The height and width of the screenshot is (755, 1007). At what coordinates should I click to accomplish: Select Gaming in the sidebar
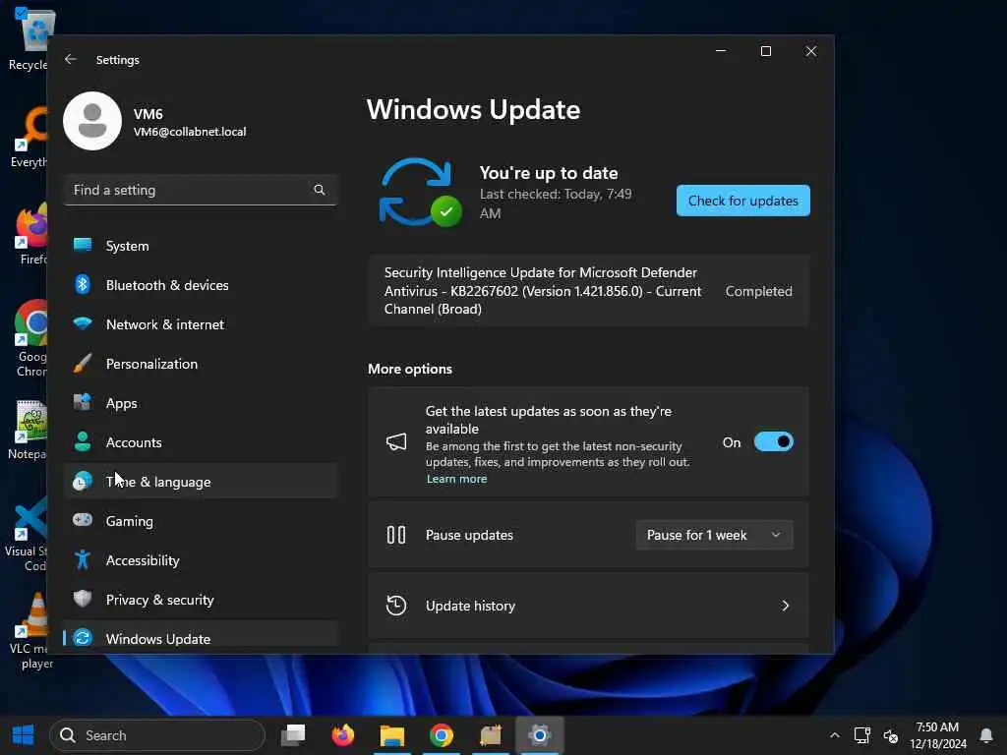201,521
